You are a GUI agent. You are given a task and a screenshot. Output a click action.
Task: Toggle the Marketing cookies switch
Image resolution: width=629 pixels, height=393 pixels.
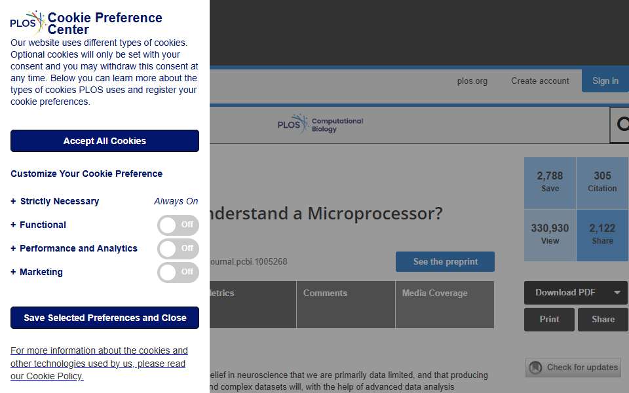click(x=178, y=272)
